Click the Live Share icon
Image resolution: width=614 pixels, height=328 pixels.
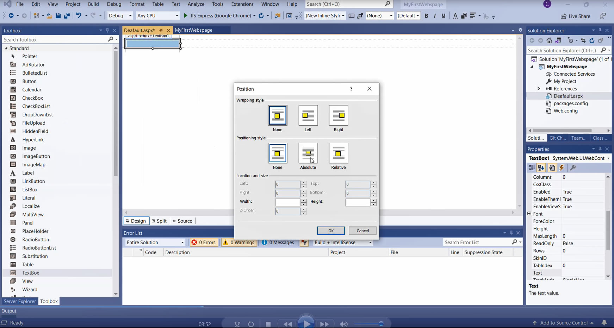564,16
